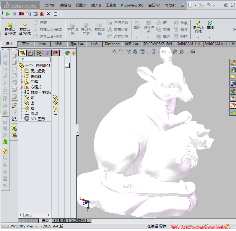This screenshot has width=236, height=231.
Task: Switch to the SolidCAM 工件 tab
Action: click(x=189, y=44)
